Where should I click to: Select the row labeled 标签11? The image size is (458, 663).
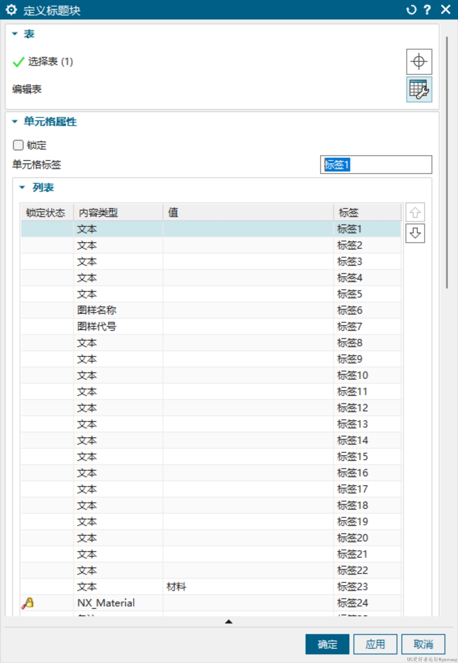[211, 391]
